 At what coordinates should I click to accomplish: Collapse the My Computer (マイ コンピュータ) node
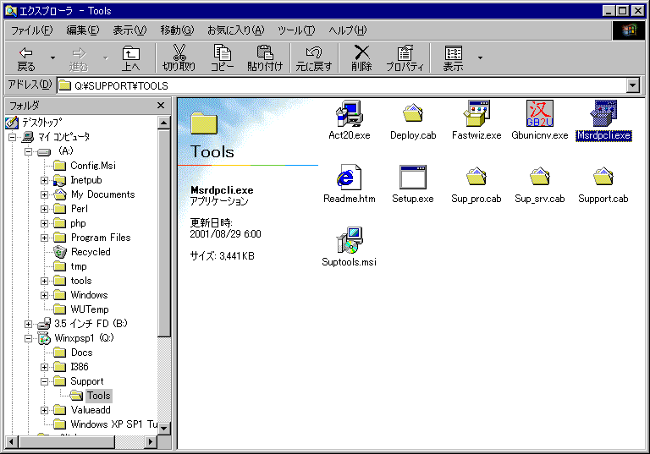(12, 137)
